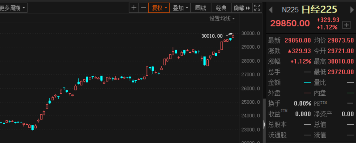356x143 pixels.
Task: Click the 涨跌 ▲329.93 value
Action: pyautogui.click(x=299, y=51)
